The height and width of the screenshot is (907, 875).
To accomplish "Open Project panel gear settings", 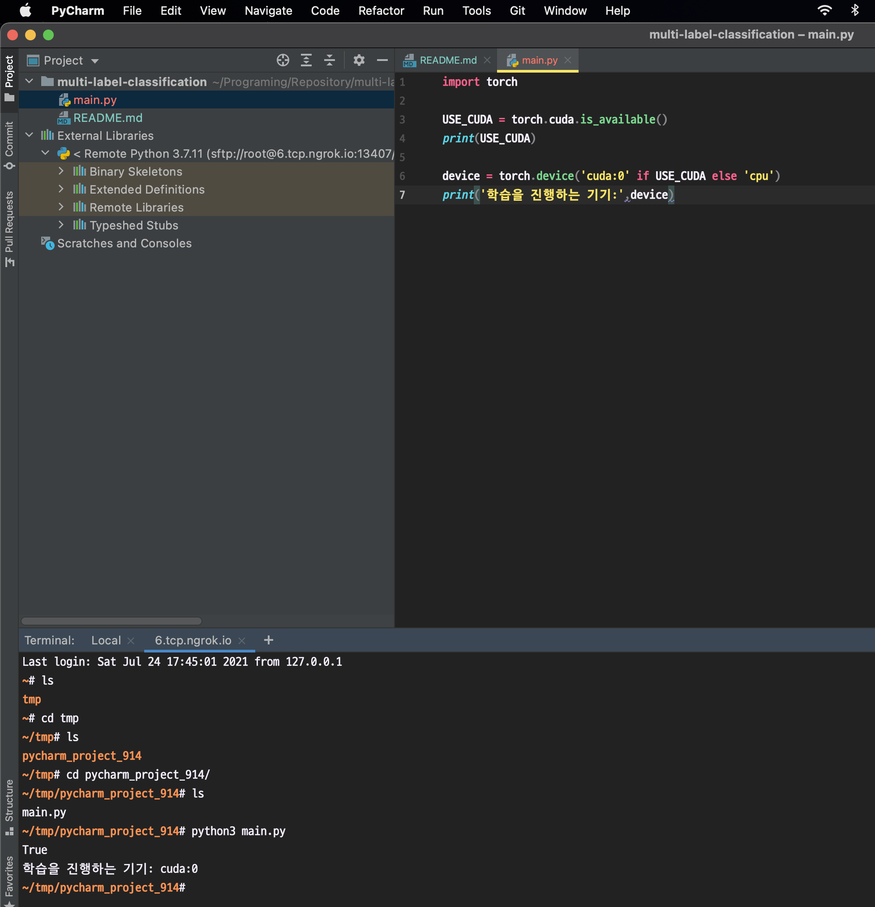I will (x=359, y=60).
